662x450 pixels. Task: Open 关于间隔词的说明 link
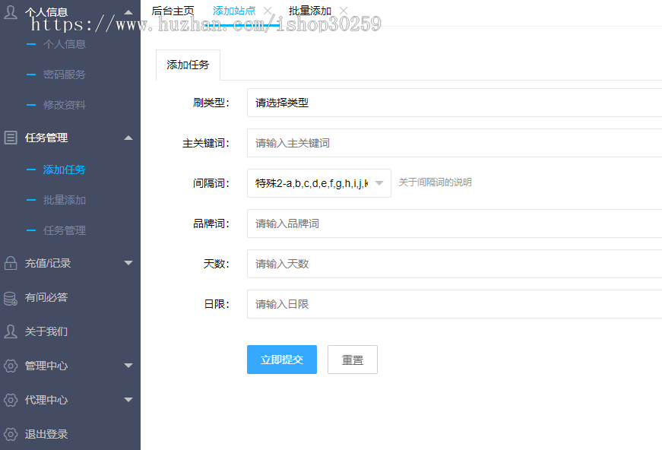pos(436,182)
